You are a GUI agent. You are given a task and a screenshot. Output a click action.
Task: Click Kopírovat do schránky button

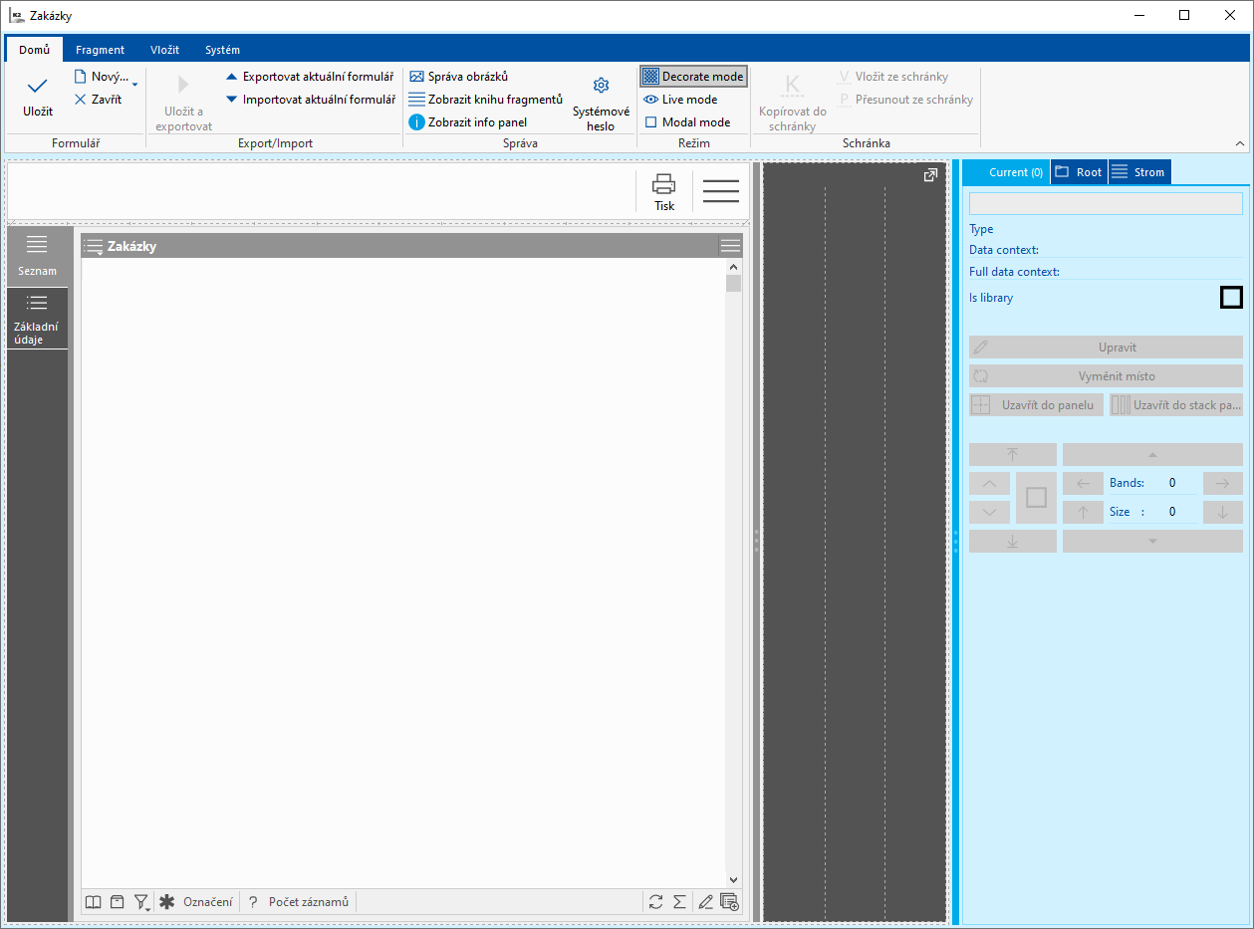(793, 103)
